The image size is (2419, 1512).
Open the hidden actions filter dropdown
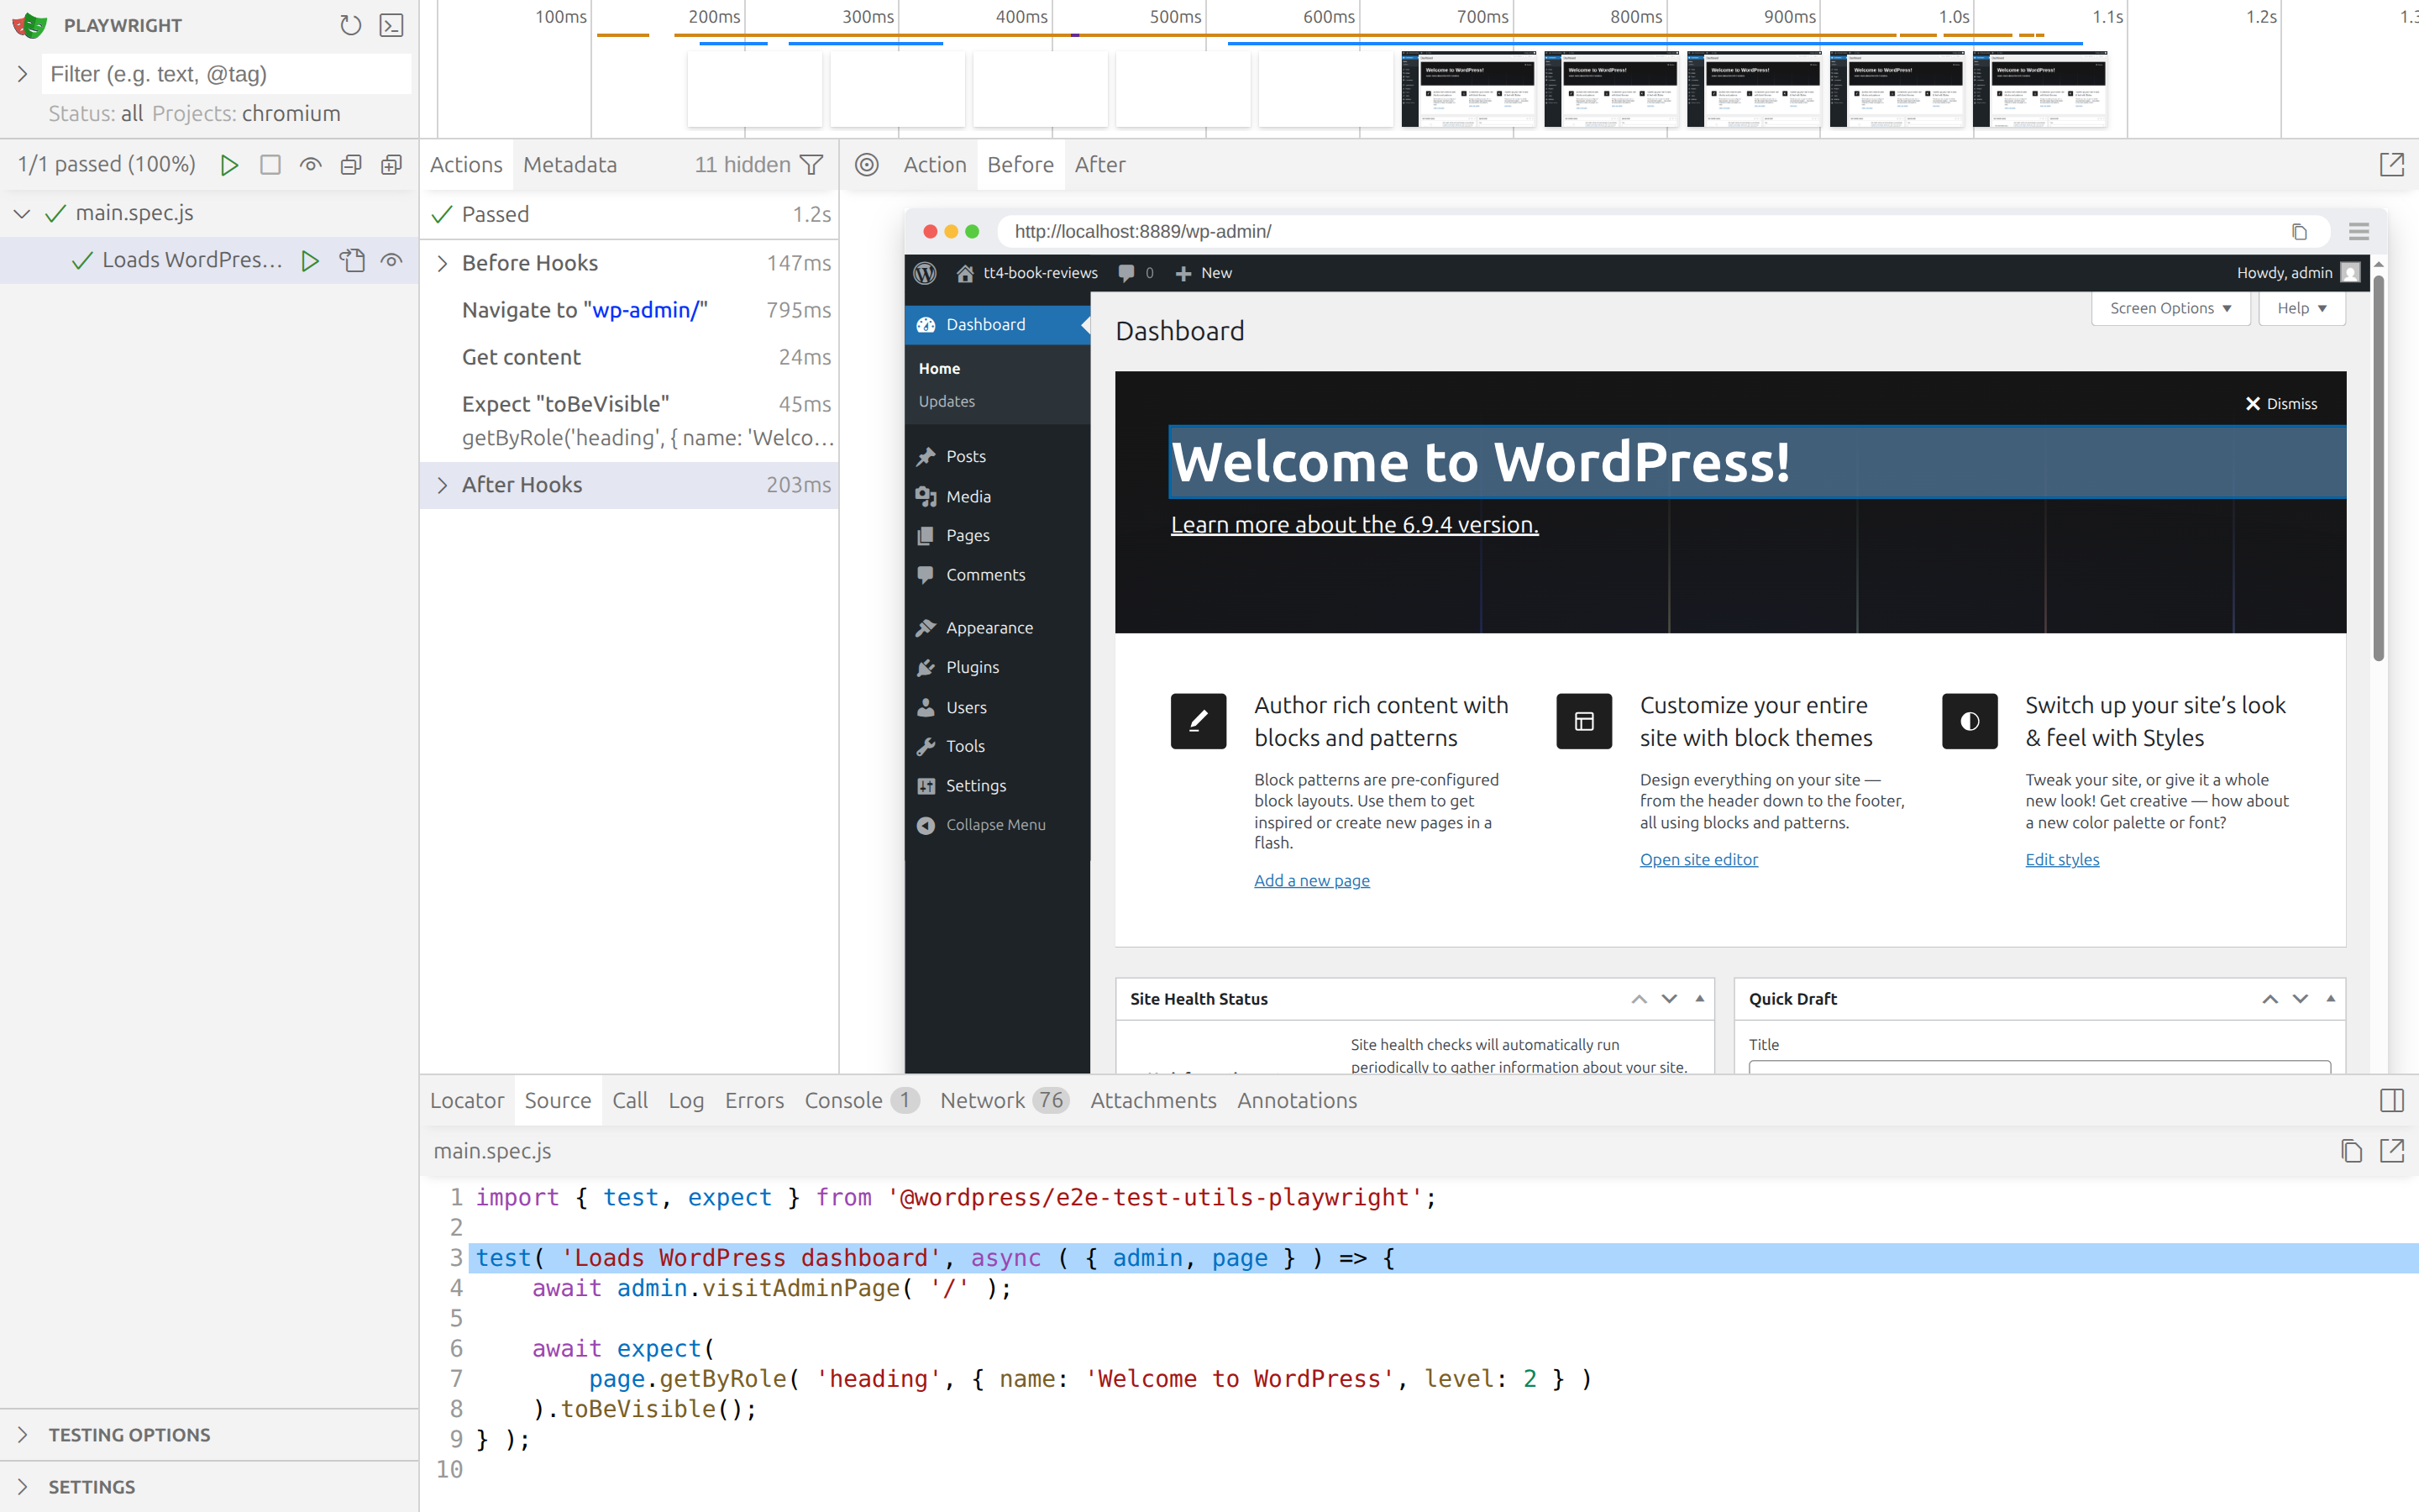(x=811, y=165)
